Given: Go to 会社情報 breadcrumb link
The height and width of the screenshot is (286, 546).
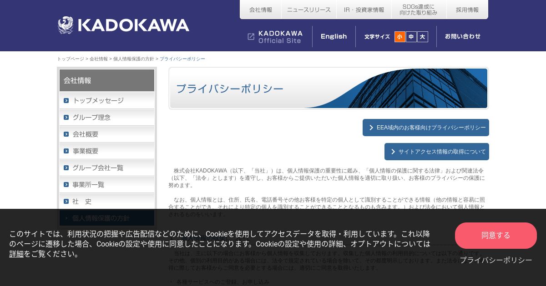Looking at the screenshot, I should tap(99, 59).
